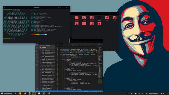Click the line and column indicator in status bar
169x95 pixels.
pyautogui.click(x=81, y=91)
